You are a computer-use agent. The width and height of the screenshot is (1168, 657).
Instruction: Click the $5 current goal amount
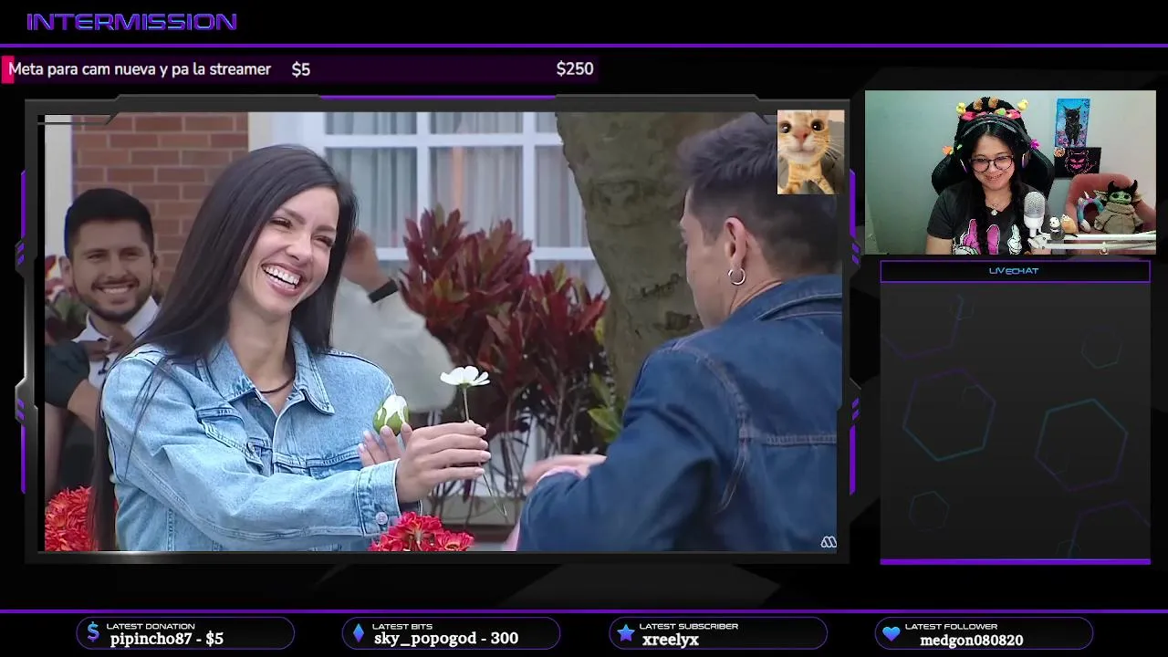[301, 69]
